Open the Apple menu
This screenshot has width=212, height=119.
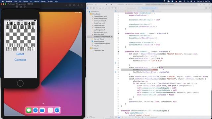3,1
